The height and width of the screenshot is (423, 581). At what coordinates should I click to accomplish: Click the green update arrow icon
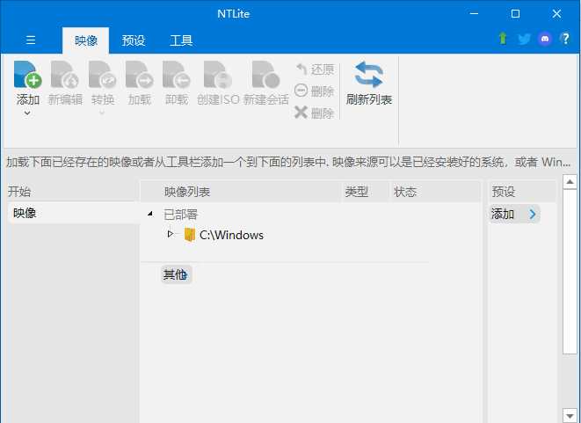[503, 38]
